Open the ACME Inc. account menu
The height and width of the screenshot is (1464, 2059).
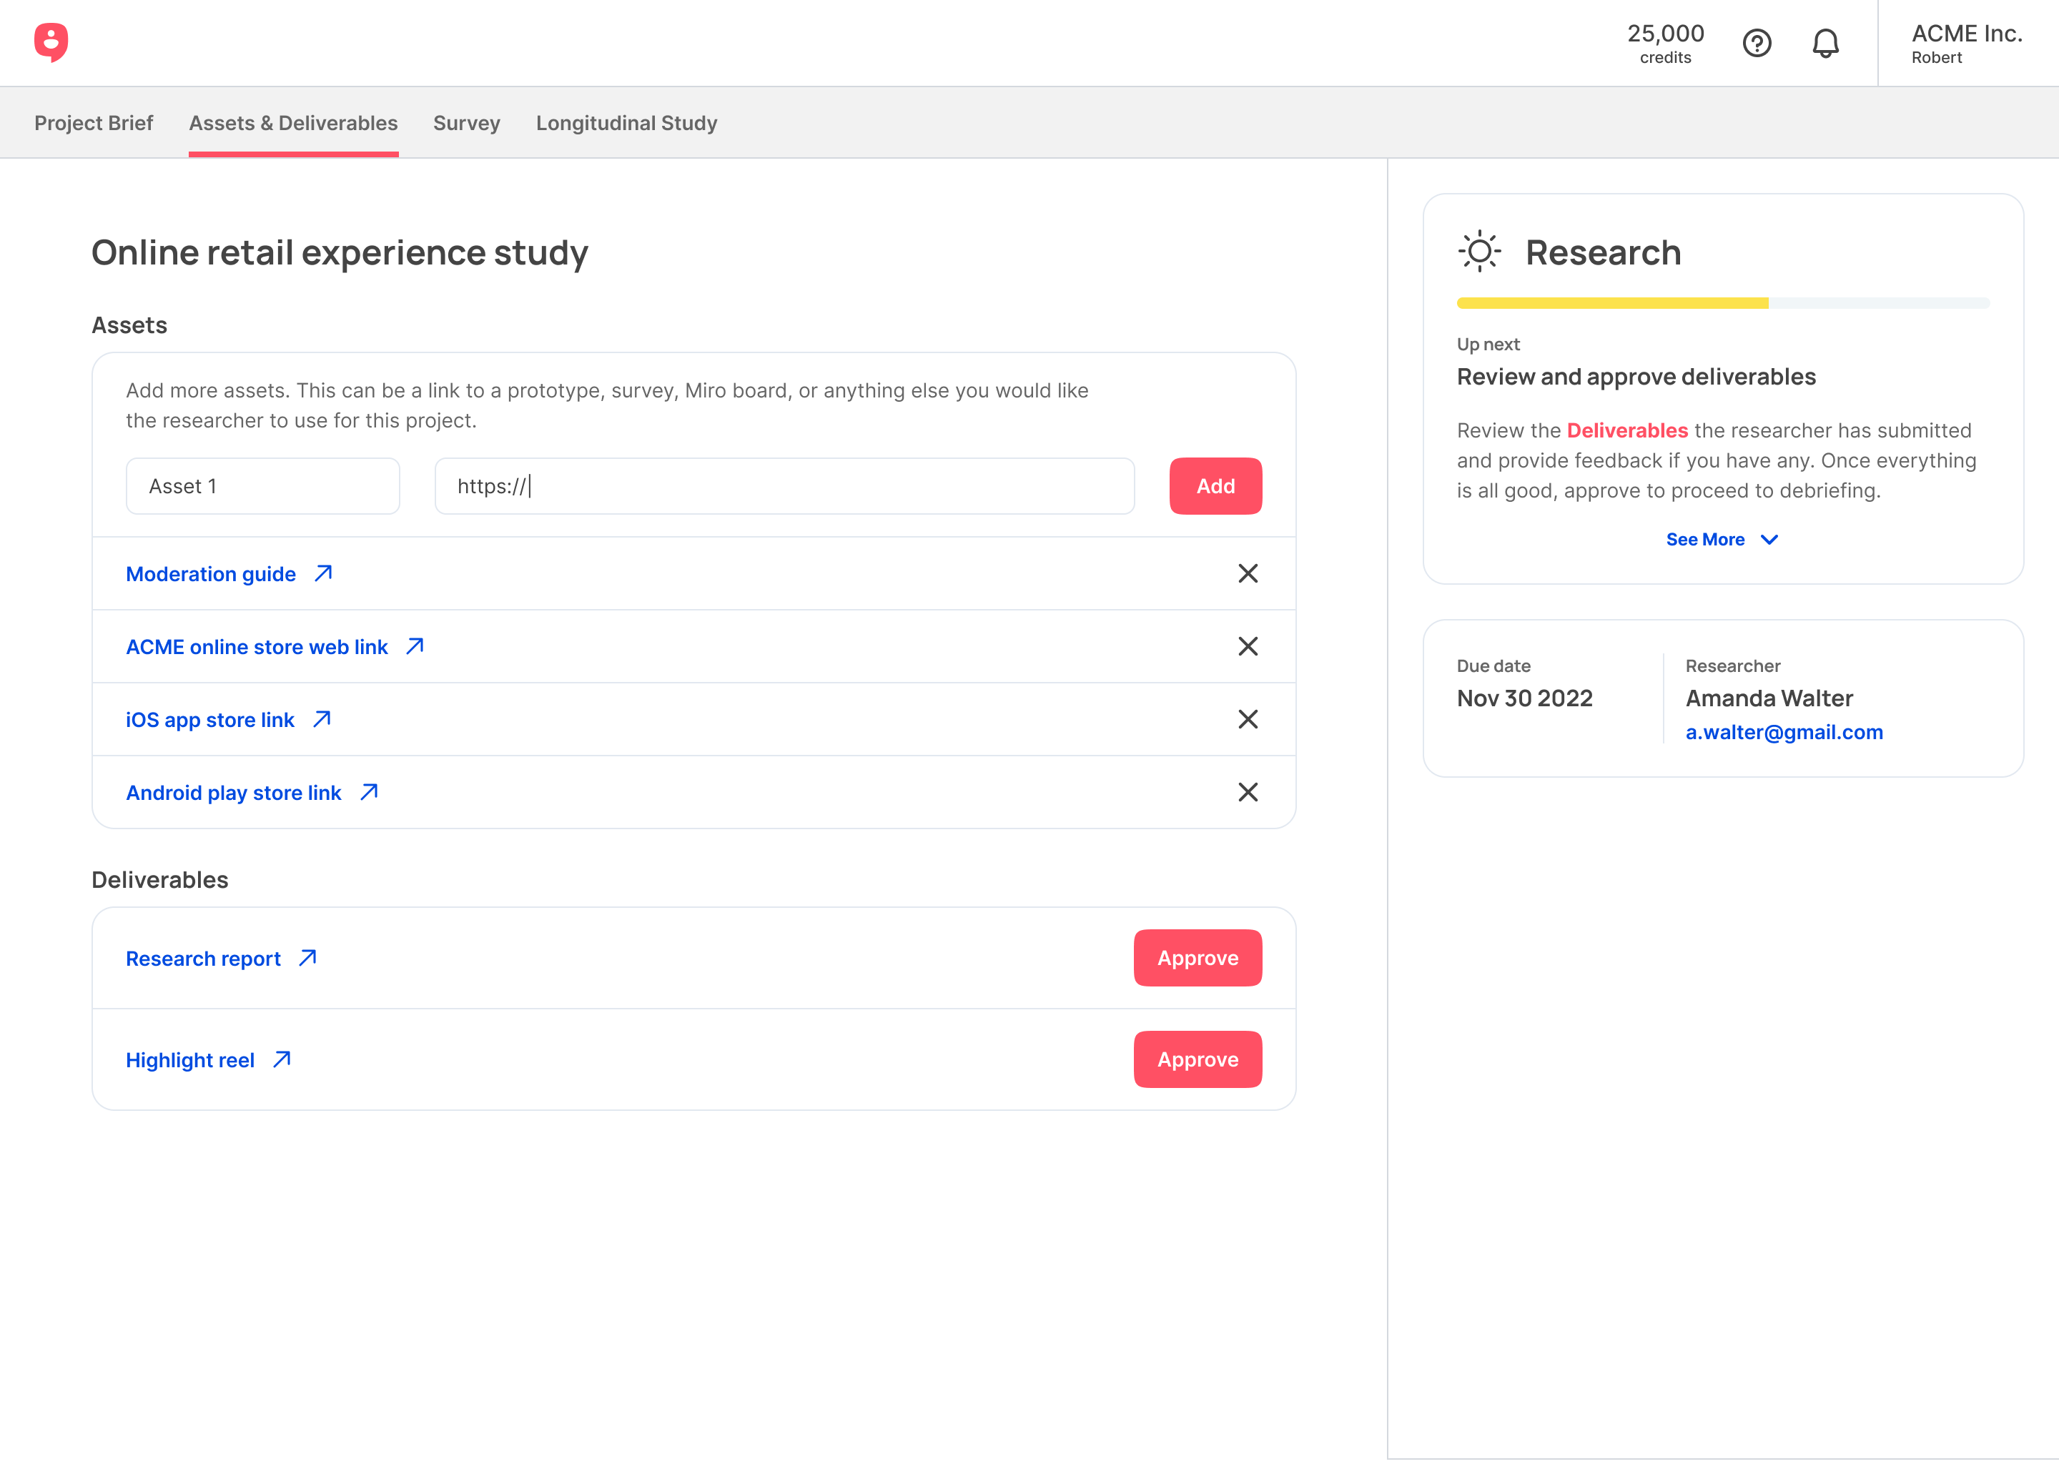[1966, 44]
